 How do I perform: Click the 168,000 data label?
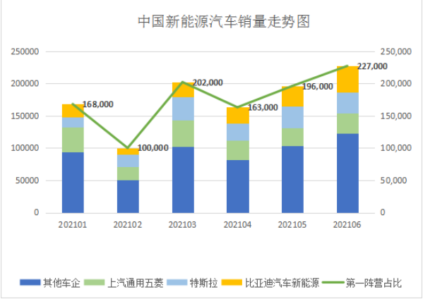tap(98, 104)
